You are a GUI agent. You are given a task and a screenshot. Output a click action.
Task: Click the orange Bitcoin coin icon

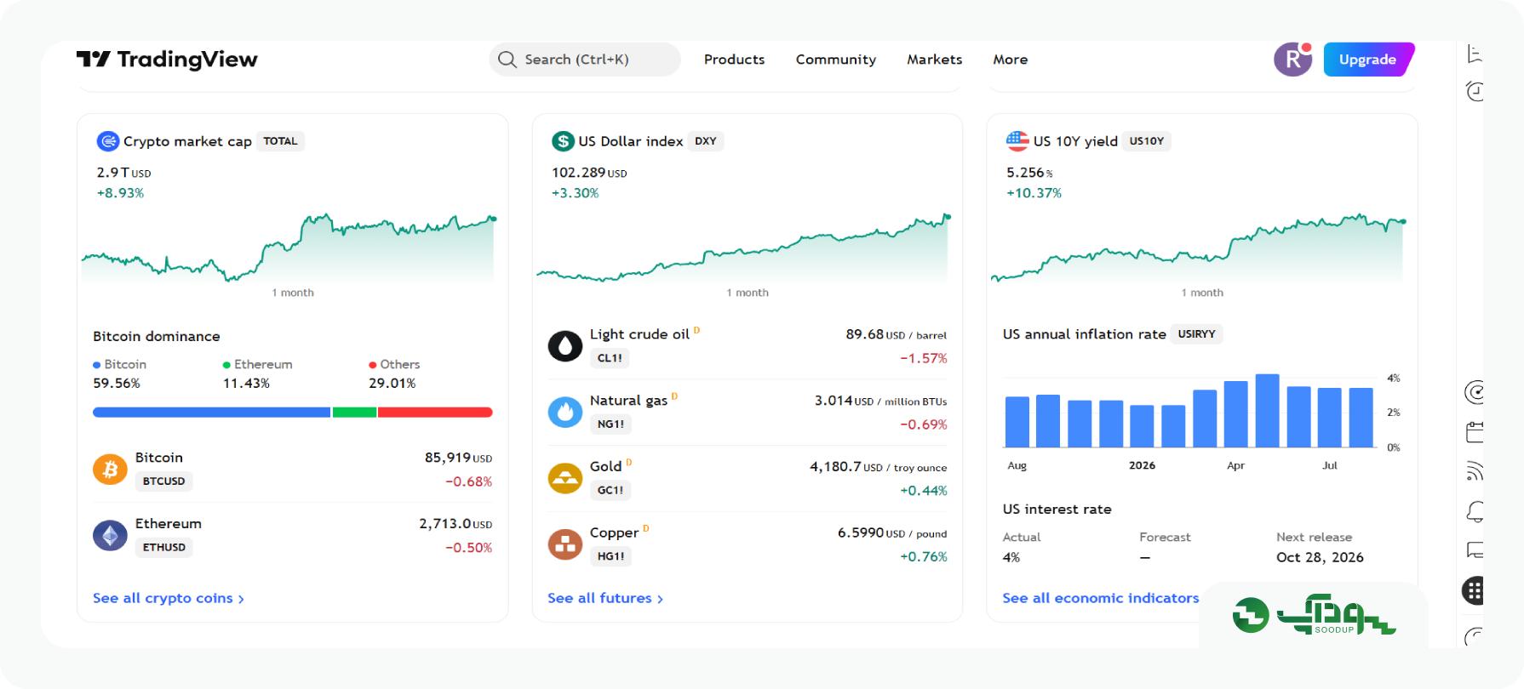coord(110,469)
